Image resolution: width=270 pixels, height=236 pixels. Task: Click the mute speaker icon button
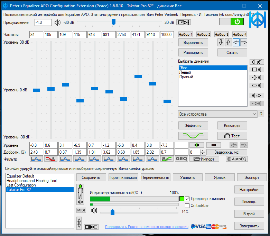click(x=257, y=62)
